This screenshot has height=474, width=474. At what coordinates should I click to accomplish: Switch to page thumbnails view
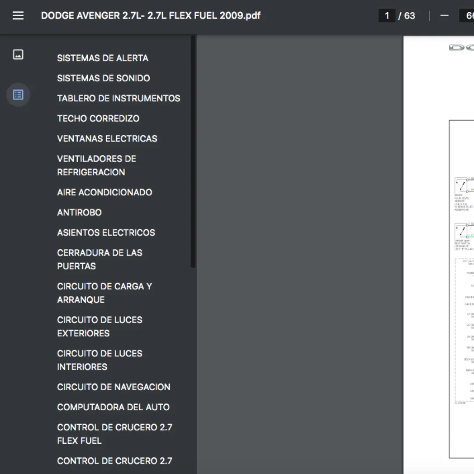(x=18, y=54)
